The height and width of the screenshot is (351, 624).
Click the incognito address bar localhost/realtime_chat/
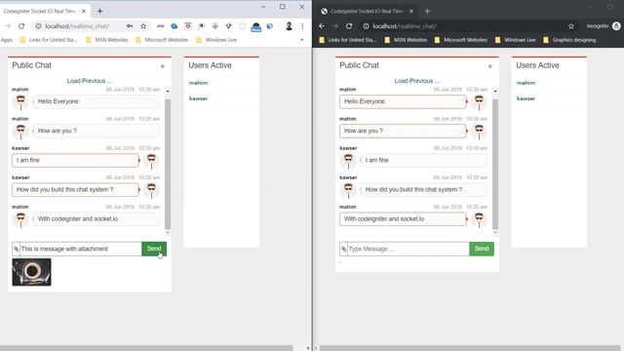405,26
